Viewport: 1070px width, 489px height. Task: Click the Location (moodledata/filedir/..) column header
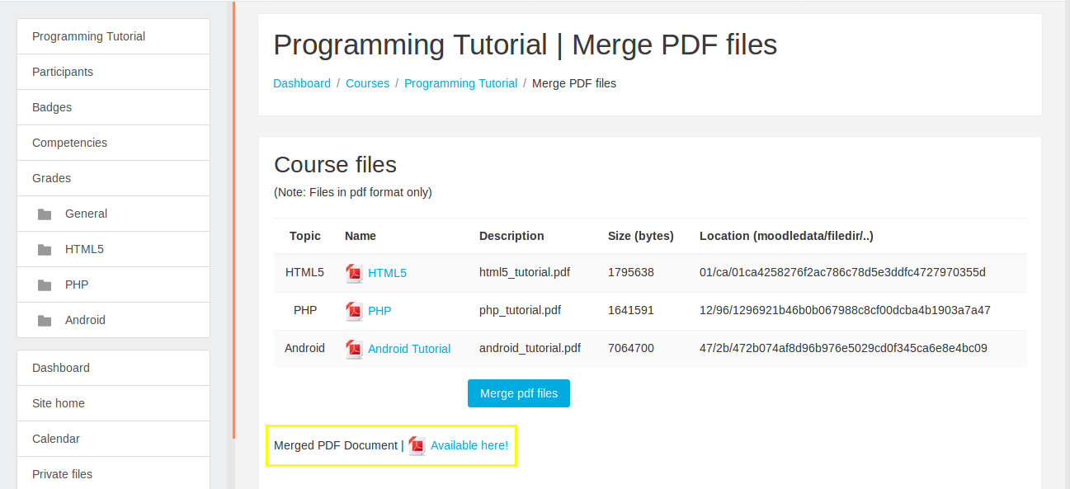coord(786,236)
